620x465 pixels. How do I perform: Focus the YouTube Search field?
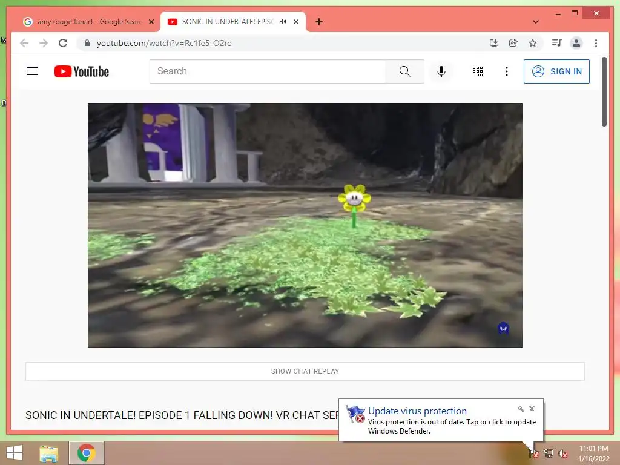[268, 71]
